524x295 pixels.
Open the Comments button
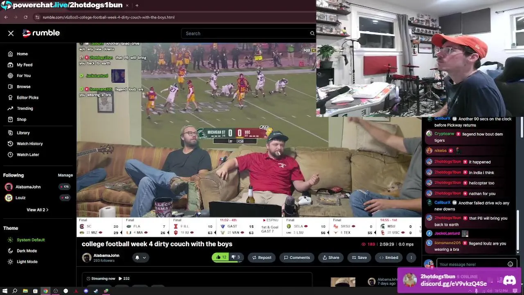297,257
